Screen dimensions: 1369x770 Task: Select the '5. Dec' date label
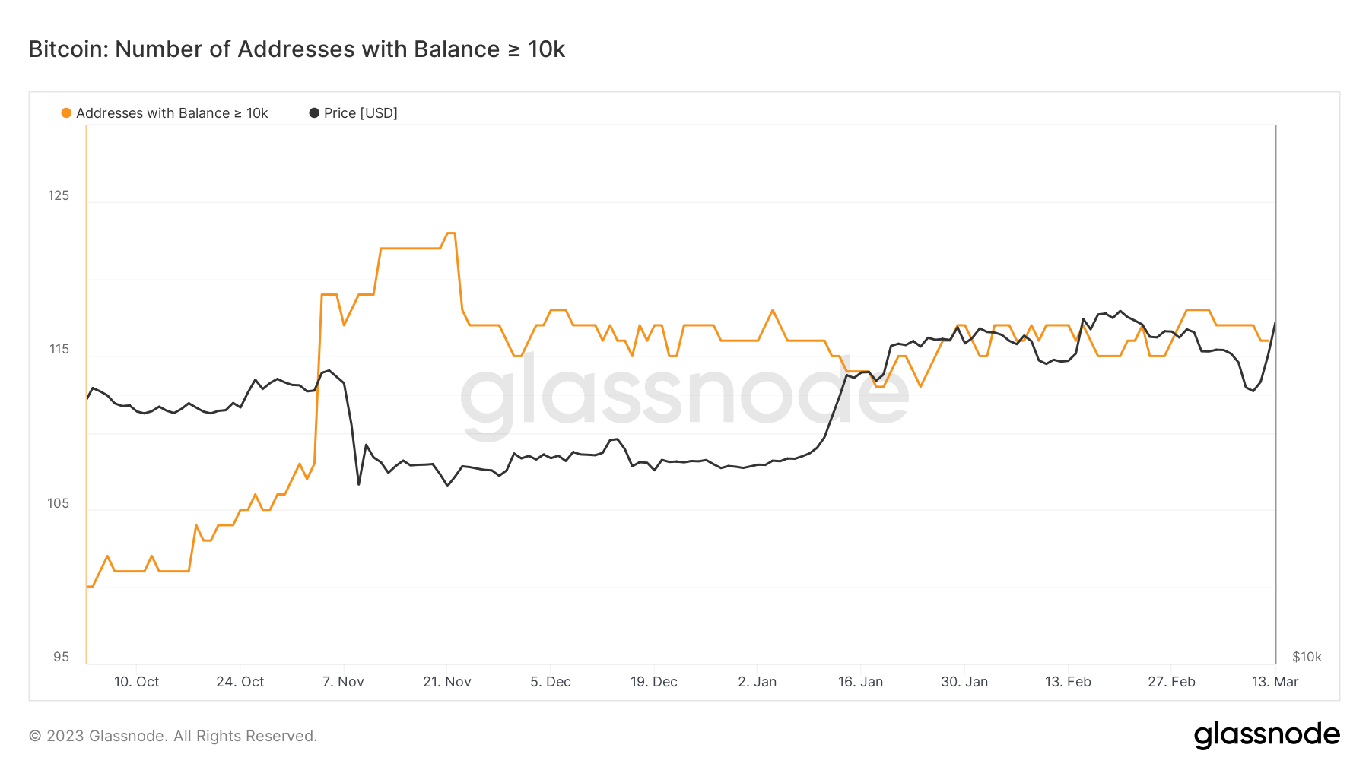pyautogui.click(x=551, y=682)
